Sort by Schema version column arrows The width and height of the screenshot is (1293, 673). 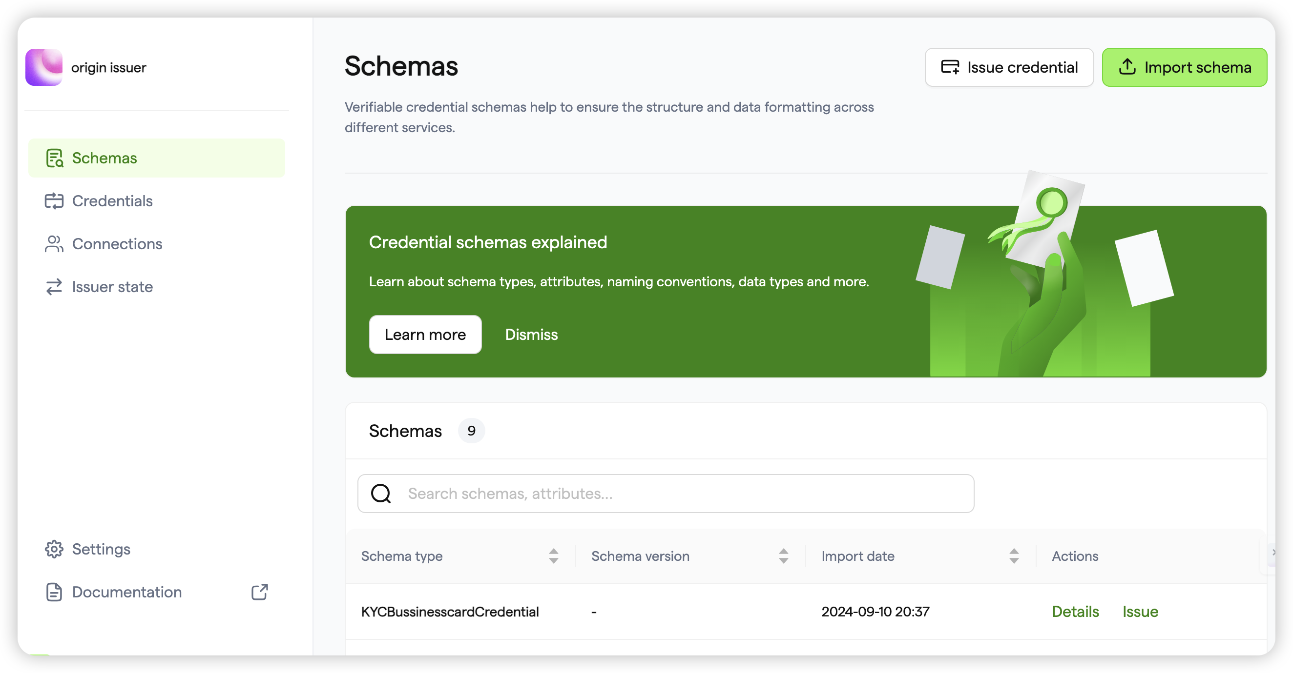(784, 556)
